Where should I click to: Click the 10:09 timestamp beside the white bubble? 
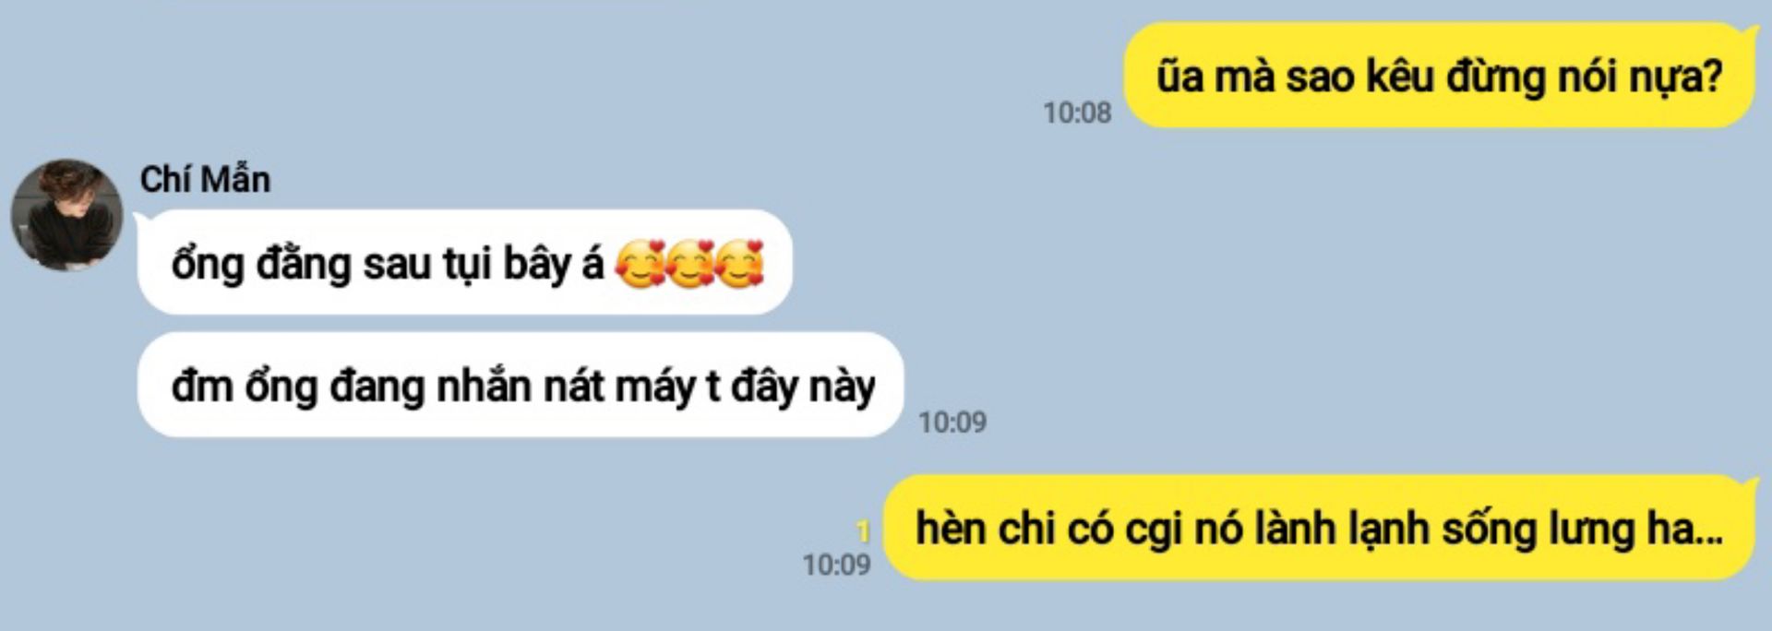(x=952, y=422)
